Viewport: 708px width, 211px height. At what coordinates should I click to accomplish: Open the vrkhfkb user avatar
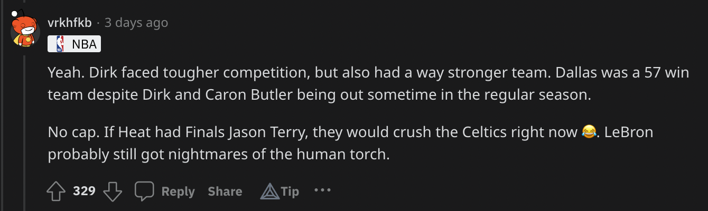click(25, 33)
